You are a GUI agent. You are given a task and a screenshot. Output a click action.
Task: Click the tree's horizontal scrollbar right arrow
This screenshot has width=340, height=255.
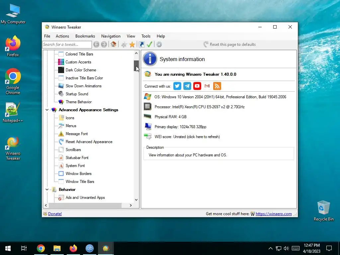131,205
